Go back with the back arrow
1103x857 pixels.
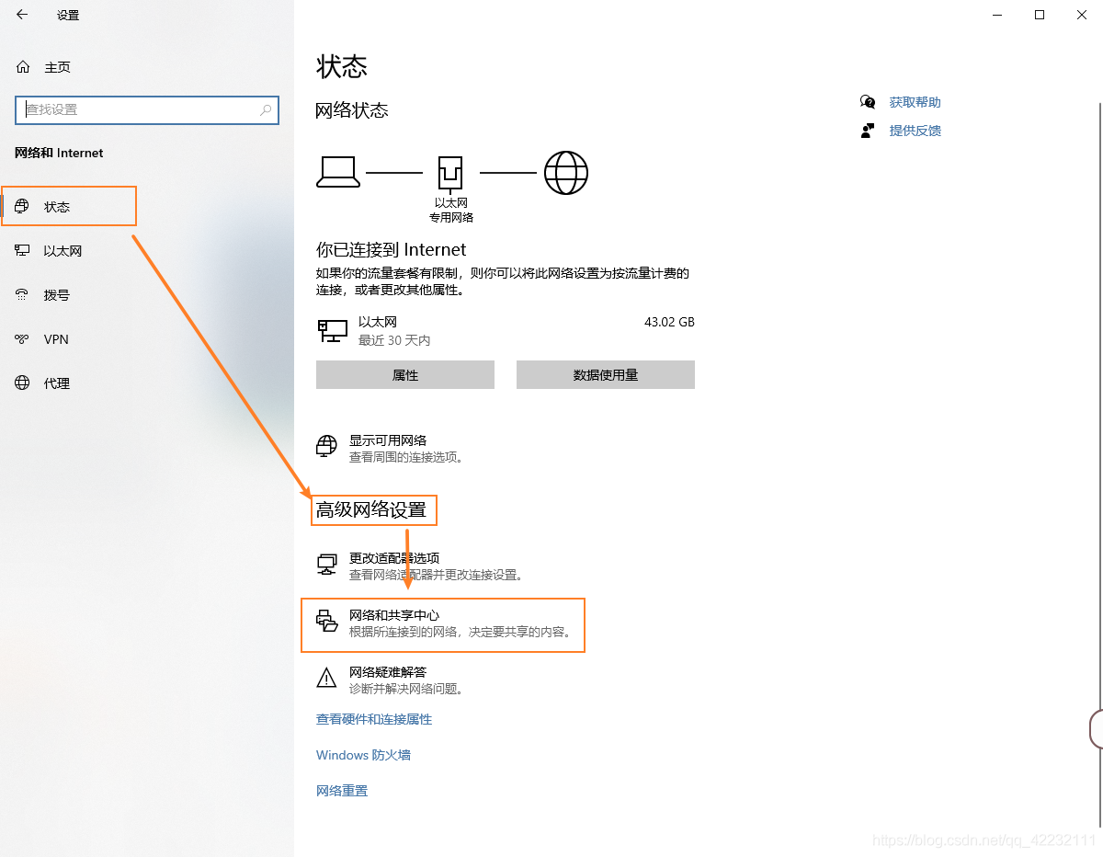(x=22, y=15)
